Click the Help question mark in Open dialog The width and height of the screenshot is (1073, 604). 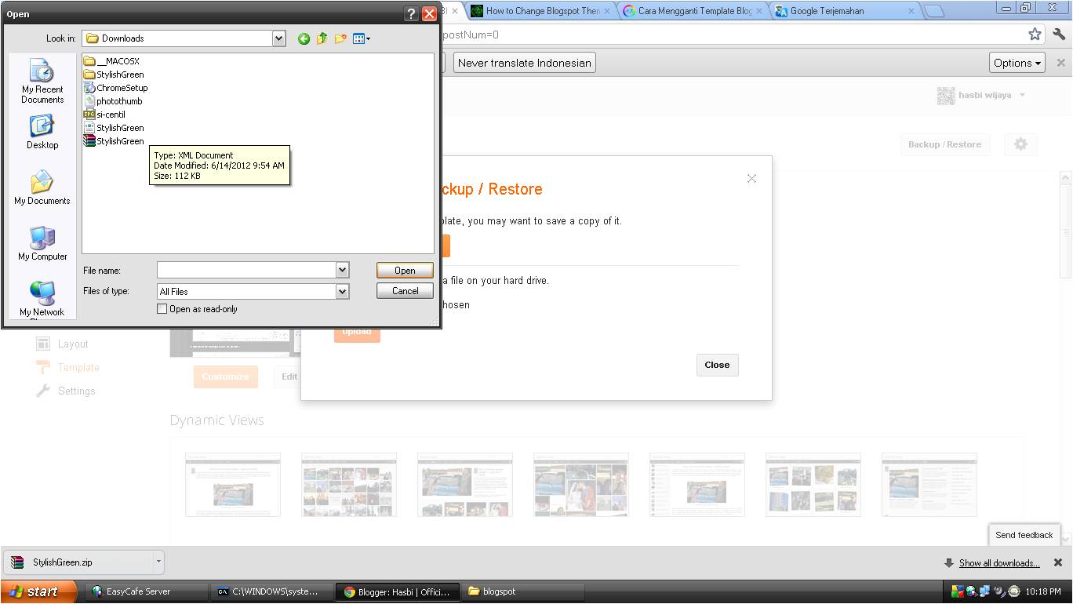tap(411, 13)
